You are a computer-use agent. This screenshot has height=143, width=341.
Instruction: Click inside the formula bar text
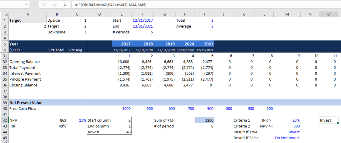tap(200, 5)
